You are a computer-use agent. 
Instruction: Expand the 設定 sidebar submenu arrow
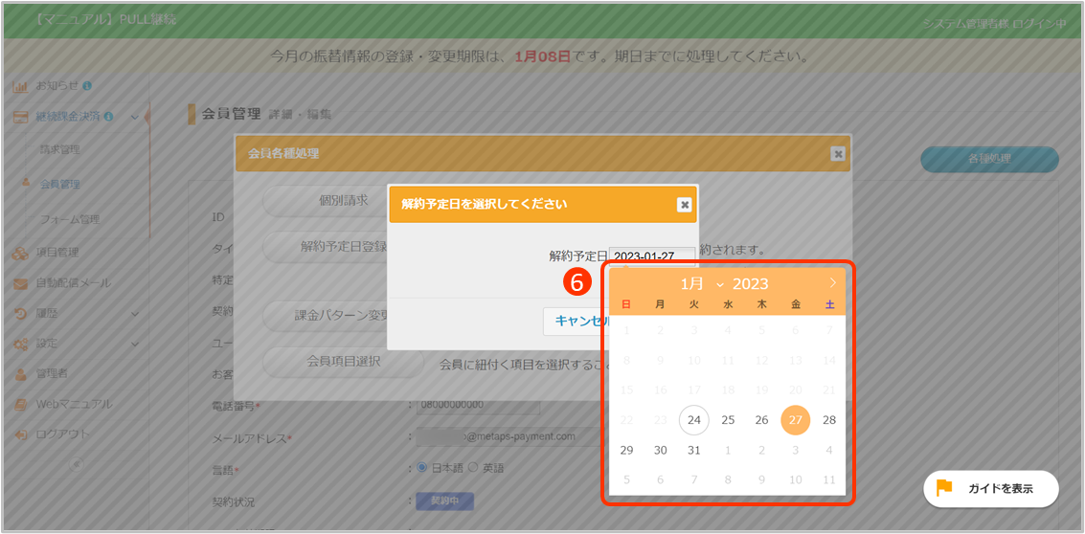click(x=135, y=344)
